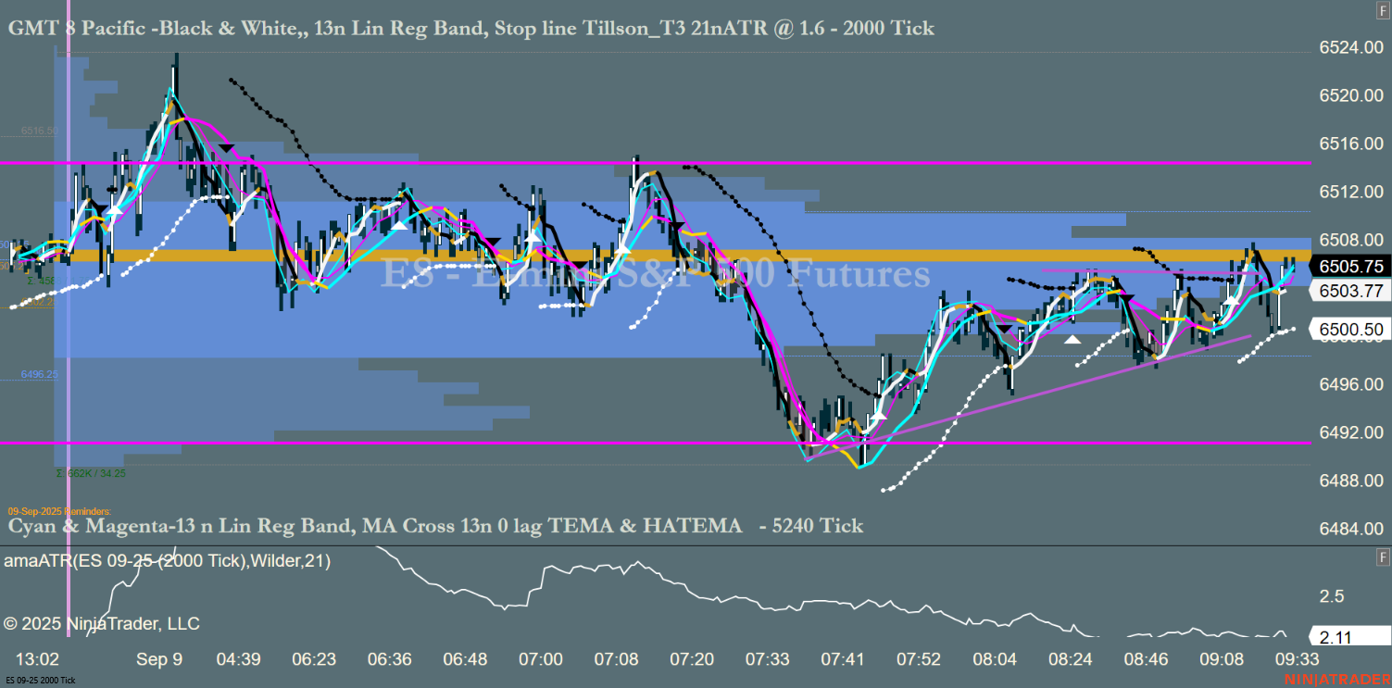
Task: Select the black 6505.75 last price marker
Action: (x=1351, y=266)
